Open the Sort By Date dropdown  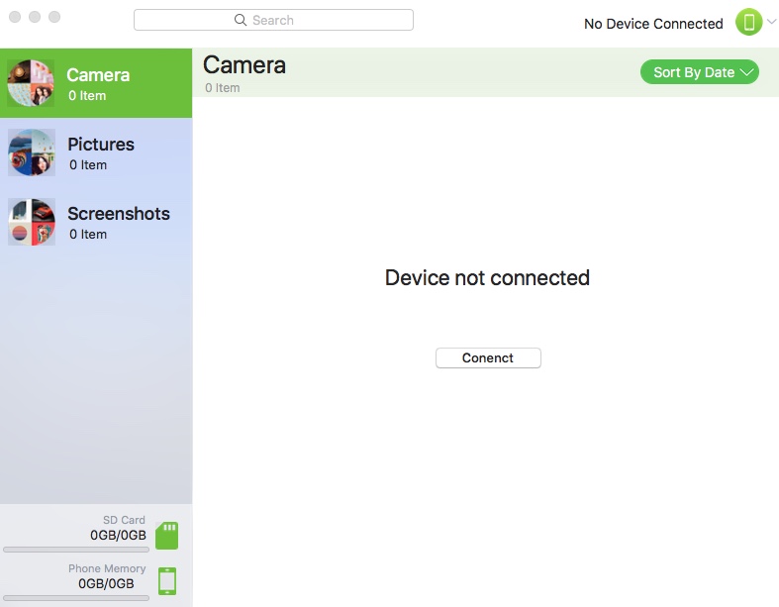click(x=699, y=72)
